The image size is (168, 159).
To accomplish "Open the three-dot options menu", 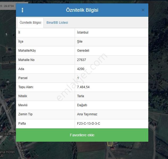I will [22, 10].
